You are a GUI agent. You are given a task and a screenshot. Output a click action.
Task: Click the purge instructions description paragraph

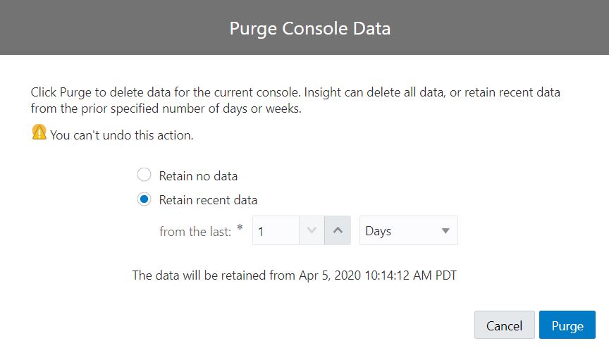click(x=296, y=100)
